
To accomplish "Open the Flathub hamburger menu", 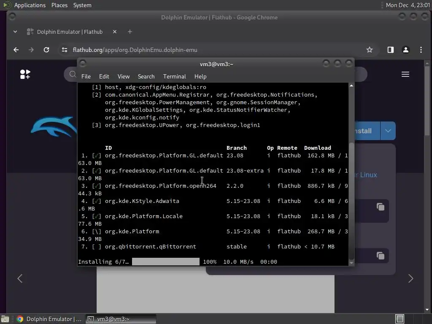I will pos(405,74).
